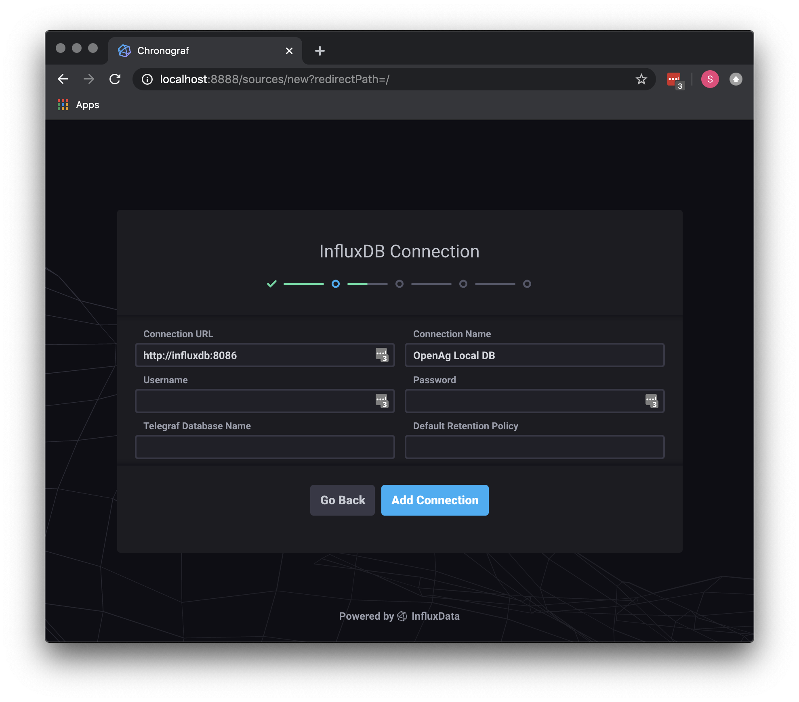799x702 pixels.
Task: Close the Chronograf tab
Action: click(289, 51)
